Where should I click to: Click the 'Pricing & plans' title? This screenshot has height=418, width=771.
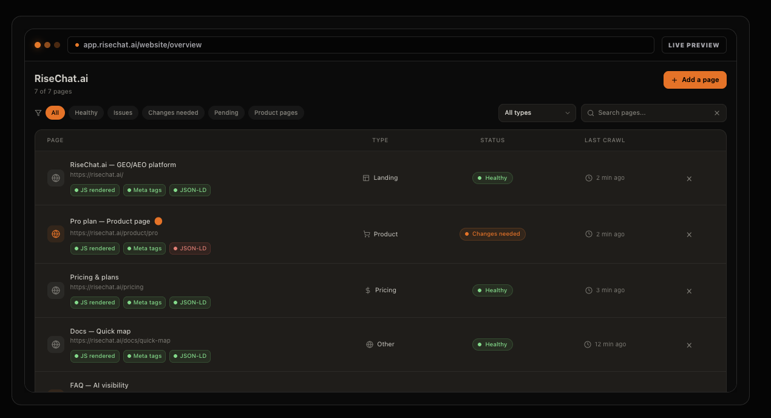point(95,277)
